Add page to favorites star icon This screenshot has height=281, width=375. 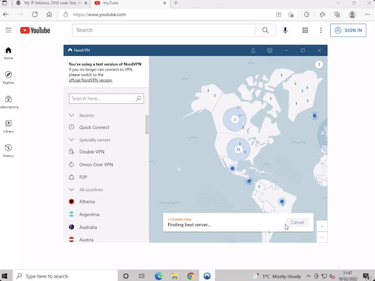291,14
